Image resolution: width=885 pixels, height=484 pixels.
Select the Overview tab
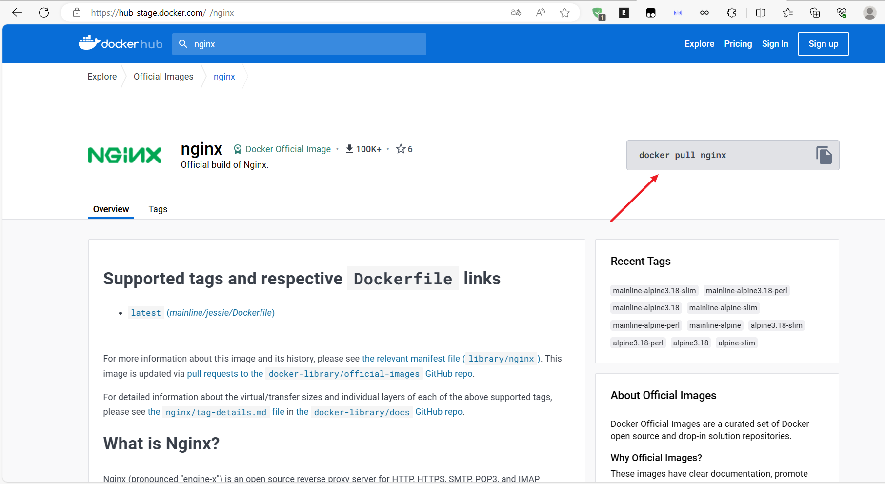click(x=111, y=209)
